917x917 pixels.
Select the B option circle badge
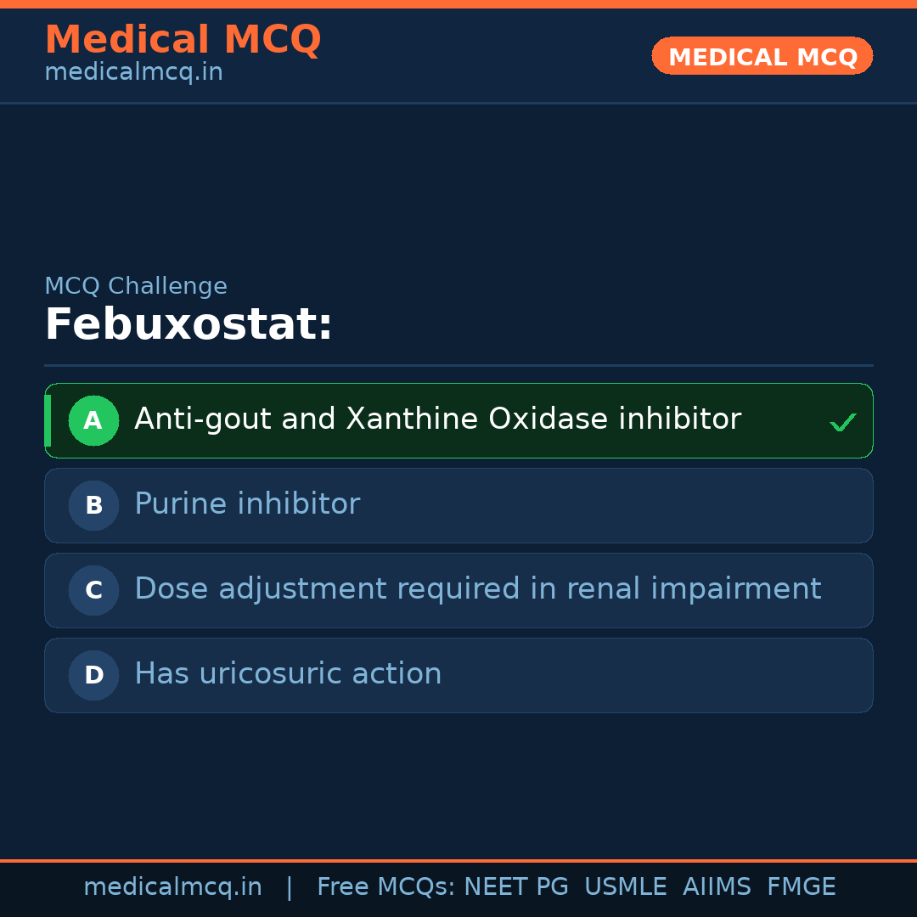(x=93, y=505)
